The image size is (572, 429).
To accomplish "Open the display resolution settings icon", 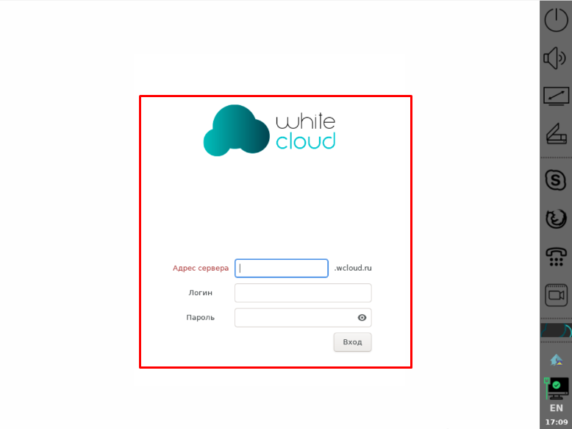I will click(556, 96).
